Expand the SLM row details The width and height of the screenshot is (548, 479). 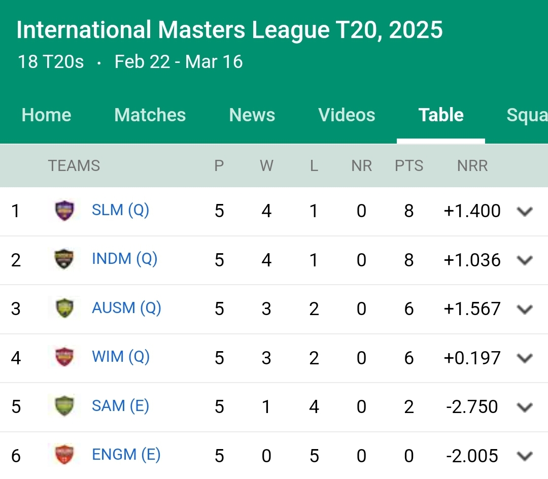[525, 212]
